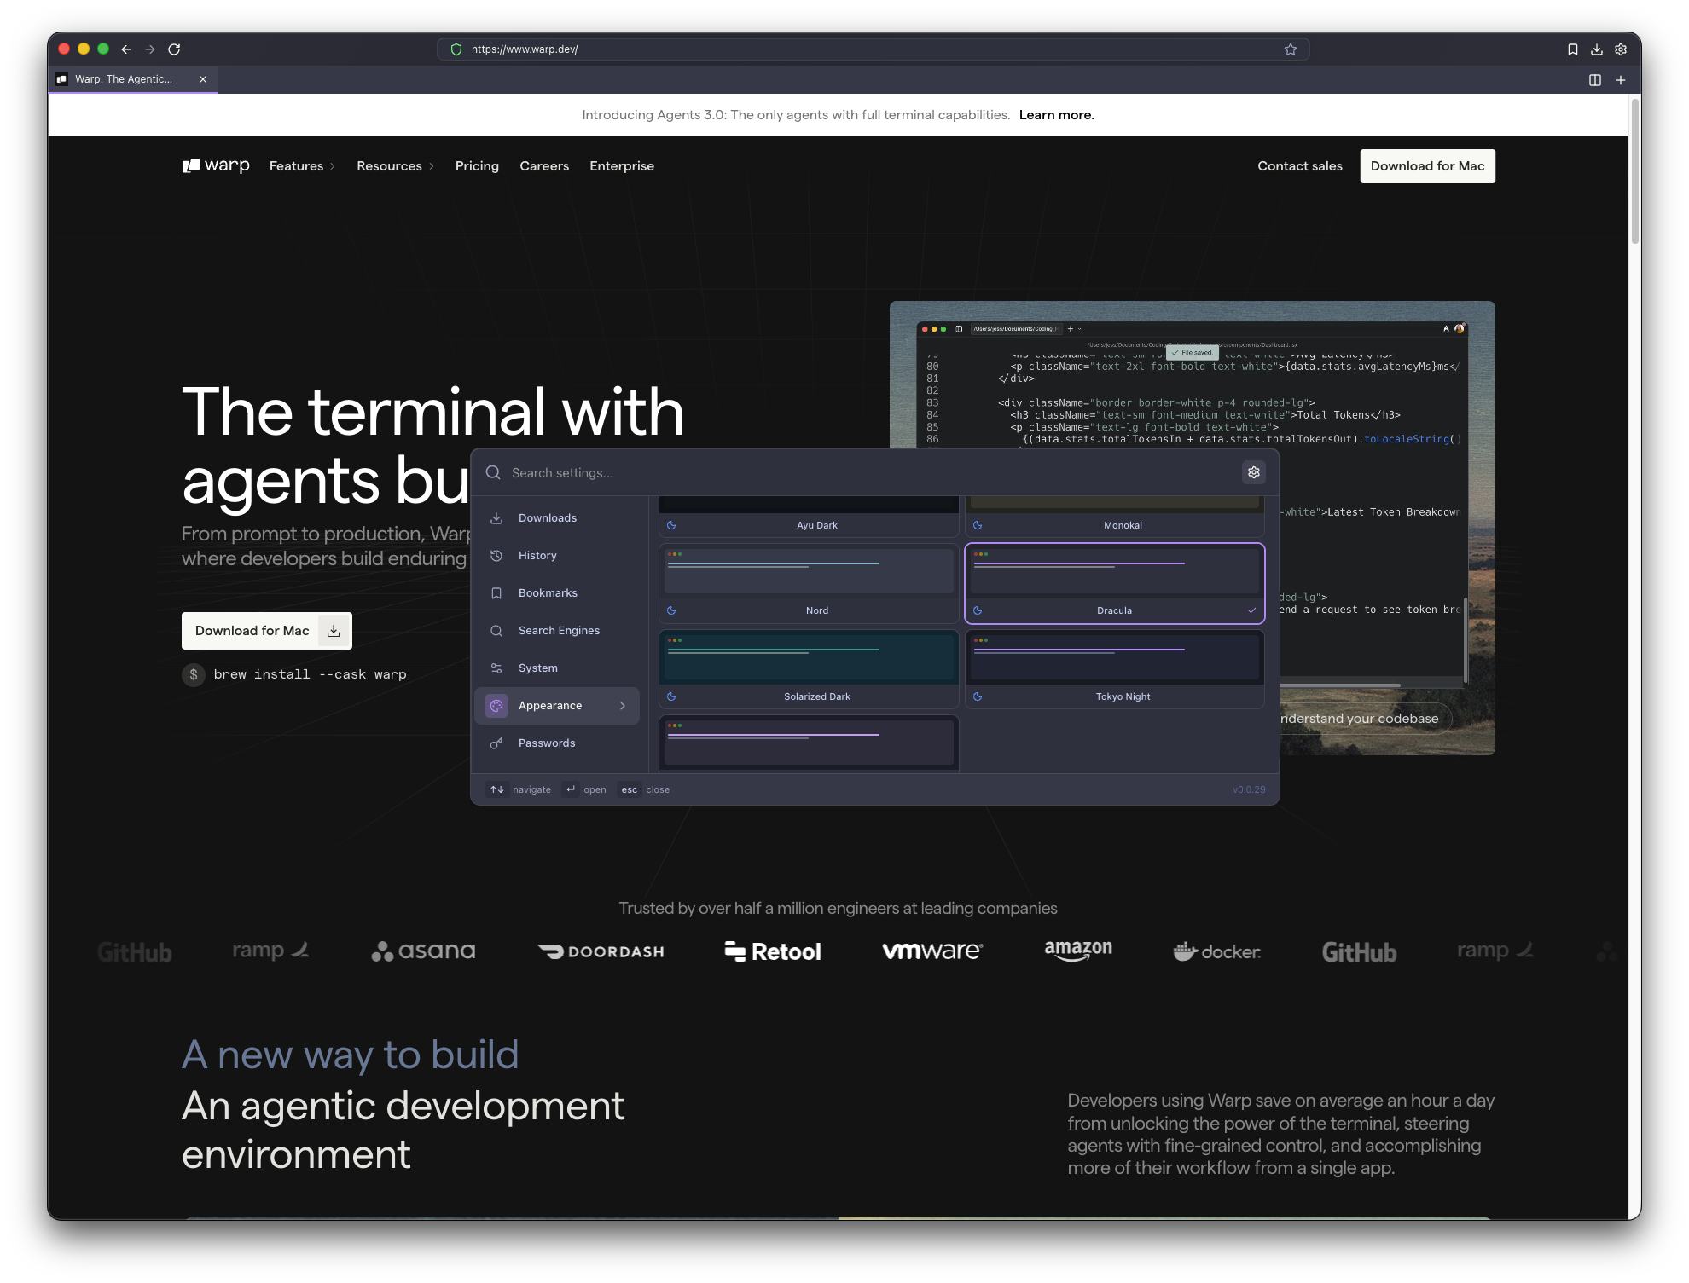The image size is (1689, 1283).
Task: Click the checkmark on the Dracula theme
Action: tap(1251, 610)
